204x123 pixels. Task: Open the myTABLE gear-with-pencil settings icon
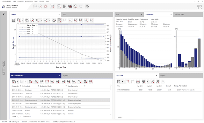click(x=144, y=81)
